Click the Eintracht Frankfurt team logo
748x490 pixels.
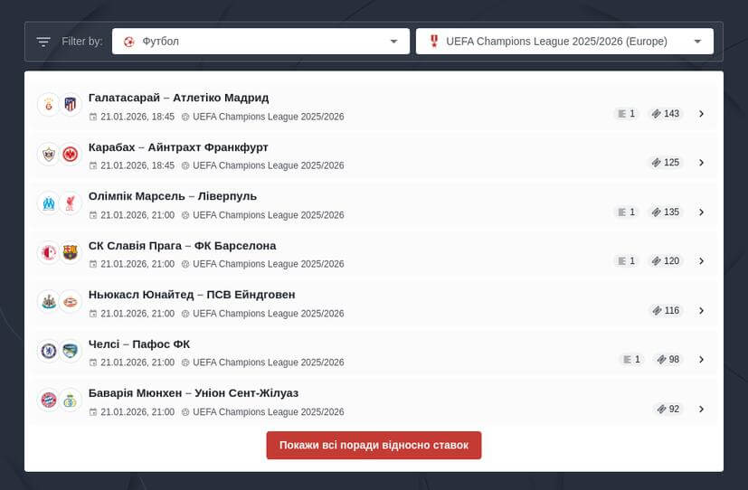tap(71, 154)
